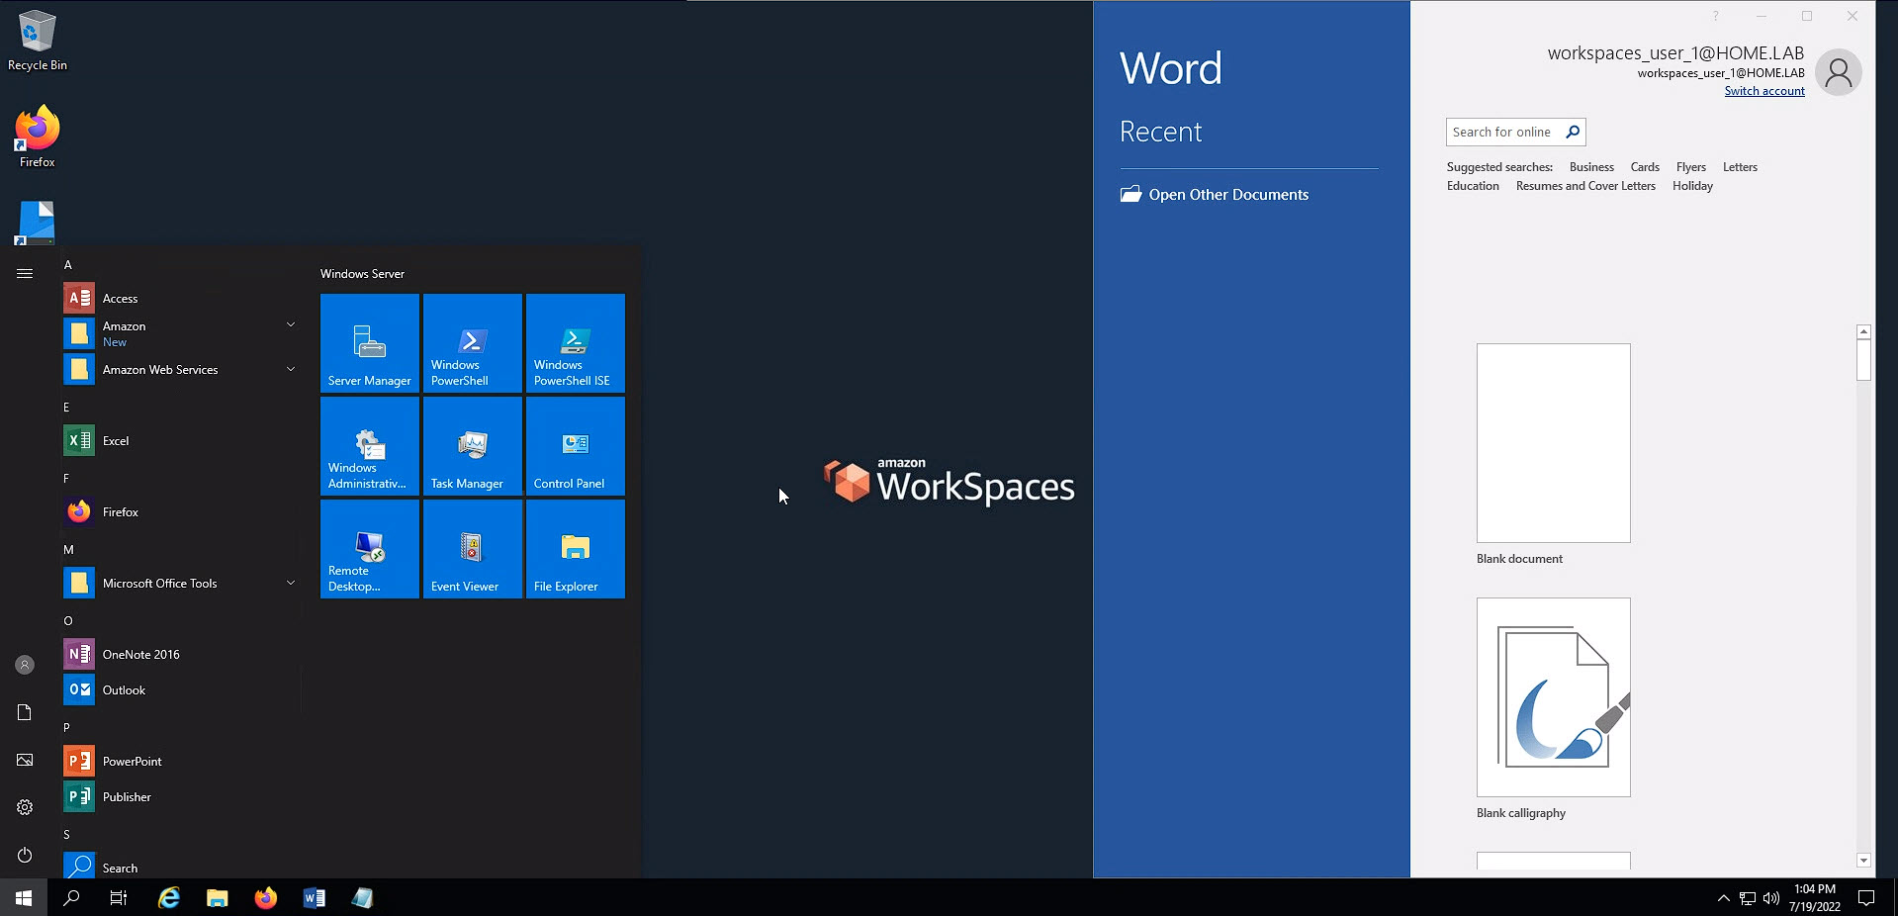Expand the Amazon Web Services group

pyautogui.click(x=290, y=369)
